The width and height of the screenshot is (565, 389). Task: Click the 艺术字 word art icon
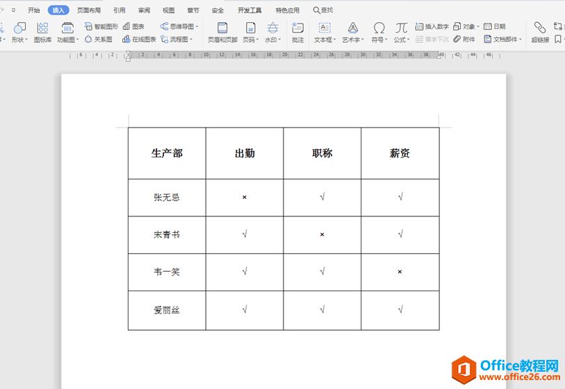(353, 28)
